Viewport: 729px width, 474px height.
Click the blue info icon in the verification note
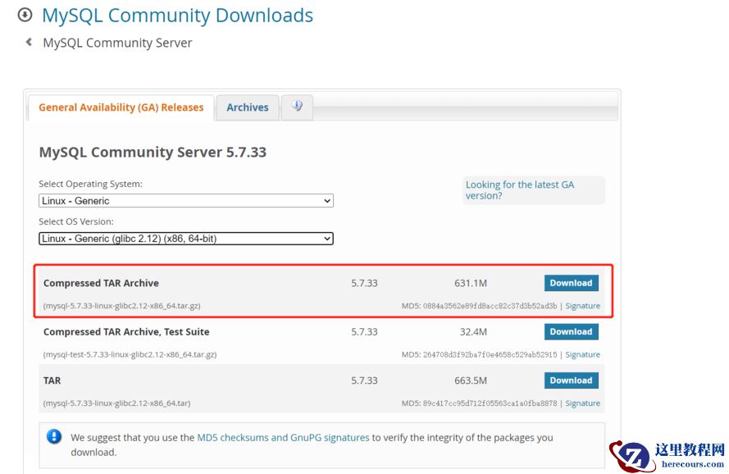(53, 438)
